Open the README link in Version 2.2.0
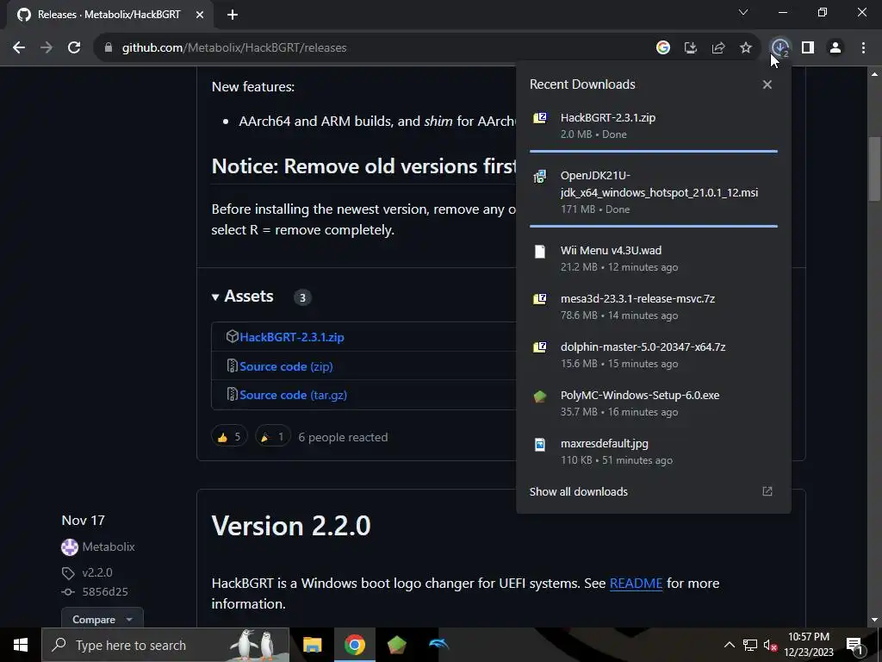This screenshot has width=882, height=662. coord(636,584)
